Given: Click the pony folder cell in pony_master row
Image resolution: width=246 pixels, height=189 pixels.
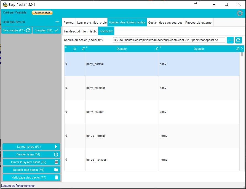Looking at the screenshot, I should click(x=199, y=112).
